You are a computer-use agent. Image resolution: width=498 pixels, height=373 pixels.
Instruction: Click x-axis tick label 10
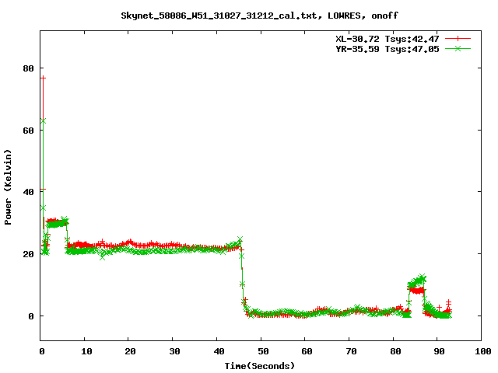coord(86,351)
